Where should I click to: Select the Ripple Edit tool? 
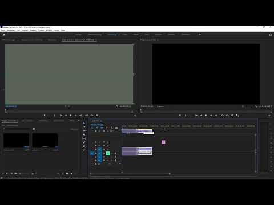tap(84, 130)
